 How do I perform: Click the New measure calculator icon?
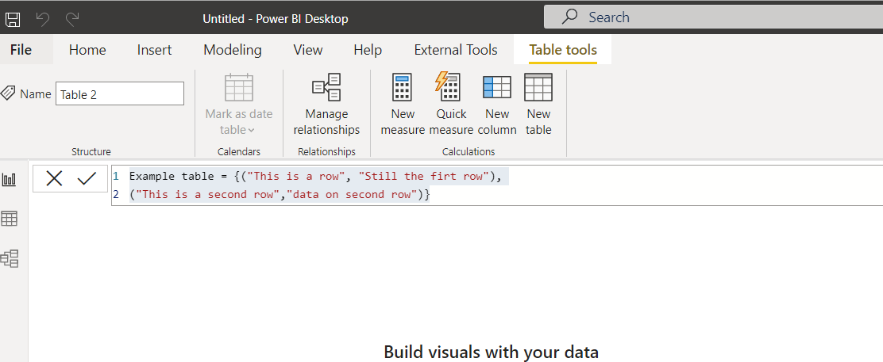pyautogui.click(x=402, y=87)
